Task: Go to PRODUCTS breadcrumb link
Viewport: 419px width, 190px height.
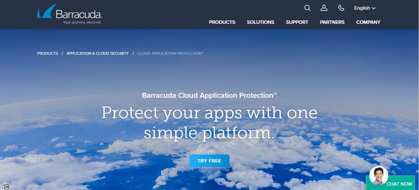Action: [47, 54]
